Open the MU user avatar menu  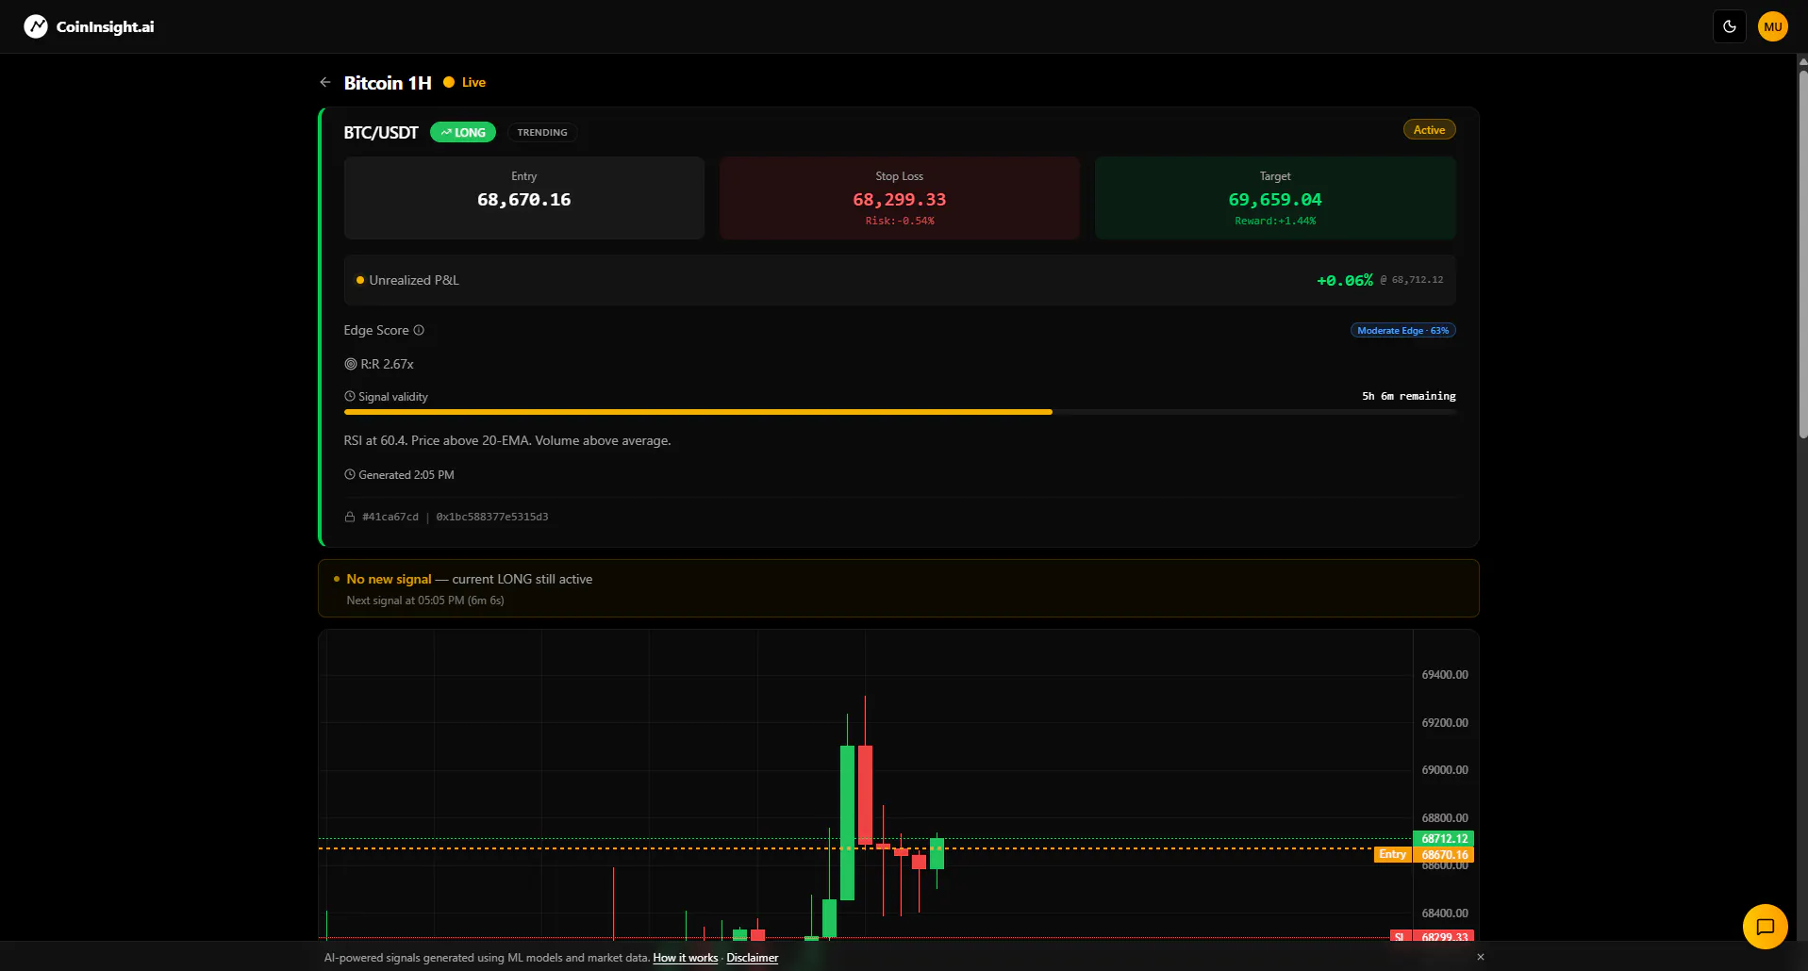[1773, 26]
